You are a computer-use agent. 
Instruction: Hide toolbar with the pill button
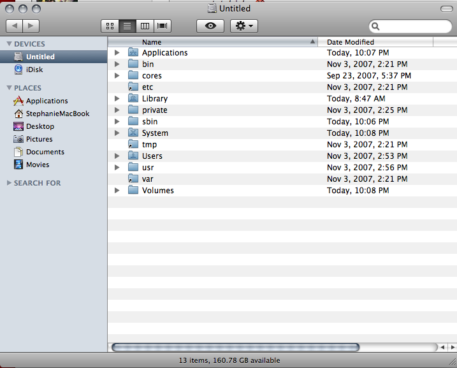tap(446, 9)
